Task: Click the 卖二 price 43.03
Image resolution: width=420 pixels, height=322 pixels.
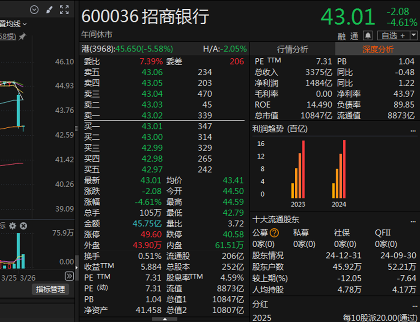Action: 152,104
